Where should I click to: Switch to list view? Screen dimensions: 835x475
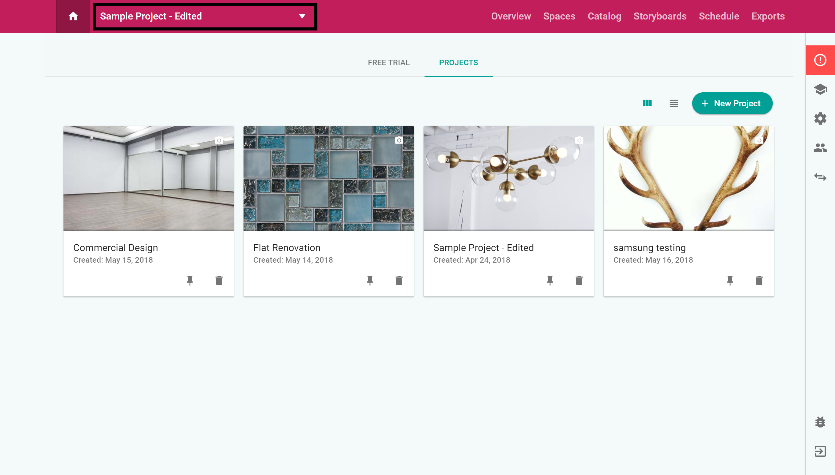tap(674, 103)
